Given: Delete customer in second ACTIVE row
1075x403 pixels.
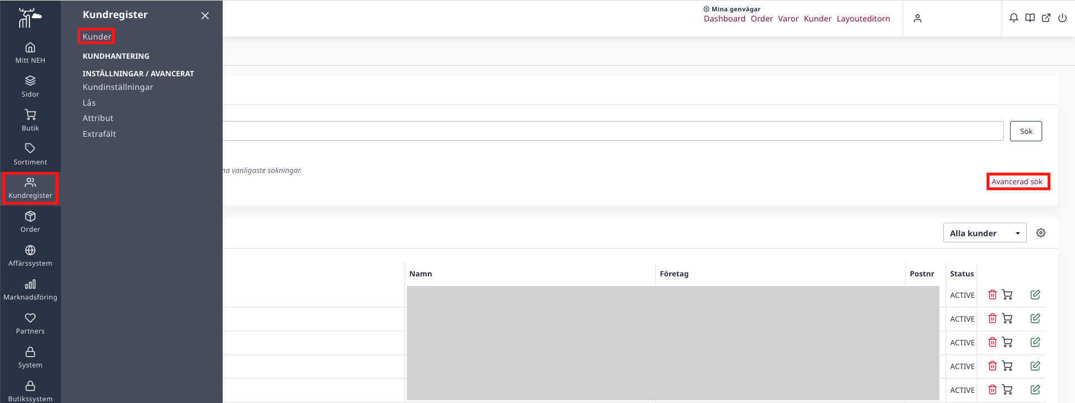Looking at the screenshot, I should (x=992, y=318).
